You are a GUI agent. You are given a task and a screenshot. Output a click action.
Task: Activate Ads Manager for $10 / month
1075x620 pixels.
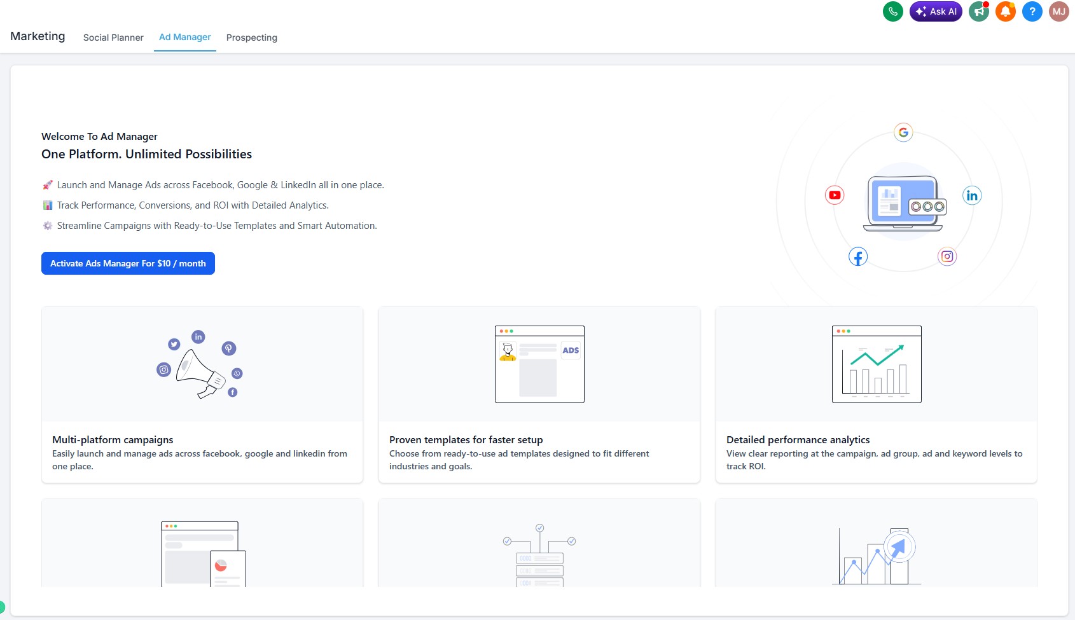pos(128,263)
